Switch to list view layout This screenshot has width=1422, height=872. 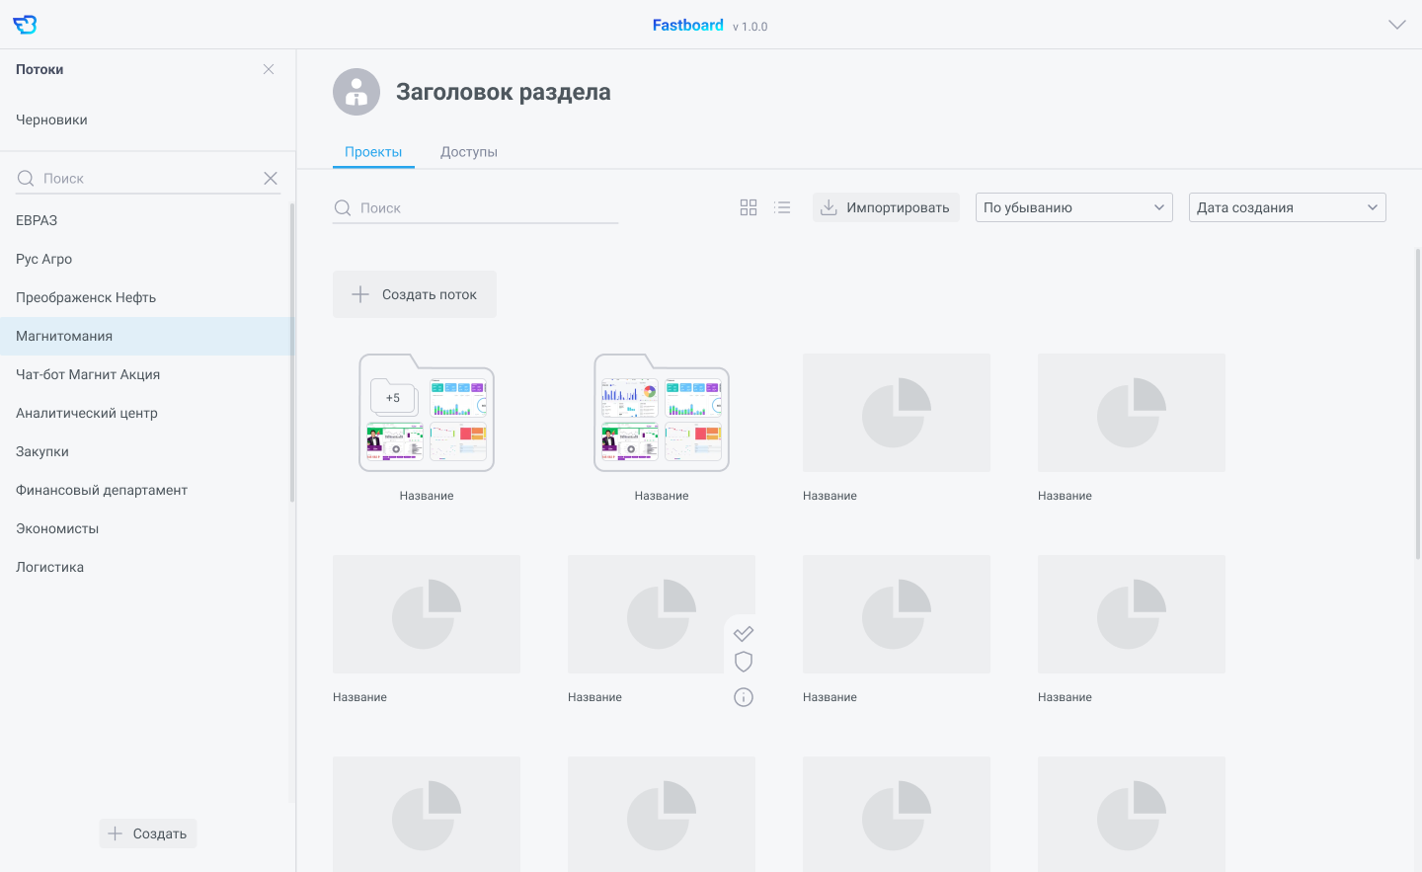[782, 207]
